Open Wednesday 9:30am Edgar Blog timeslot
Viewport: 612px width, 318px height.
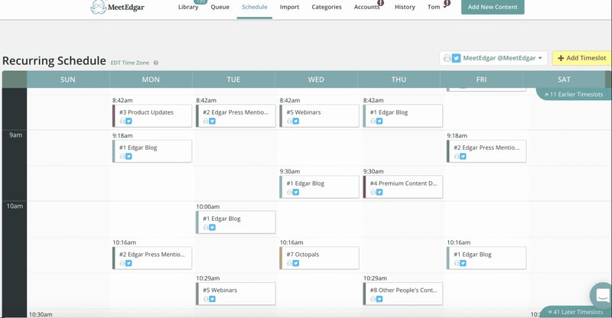pyautogui.click(x=319, y=187)
